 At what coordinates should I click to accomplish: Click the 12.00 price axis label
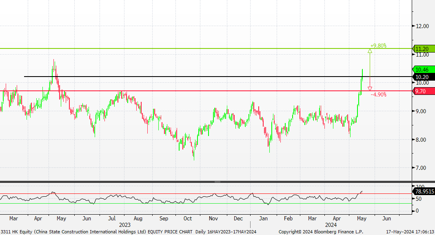click(422, 26)
